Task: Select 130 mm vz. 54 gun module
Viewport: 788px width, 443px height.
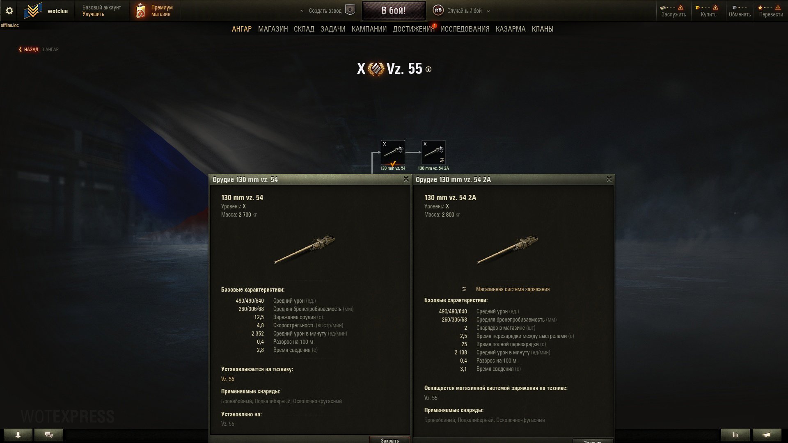Action: (393, 153)
